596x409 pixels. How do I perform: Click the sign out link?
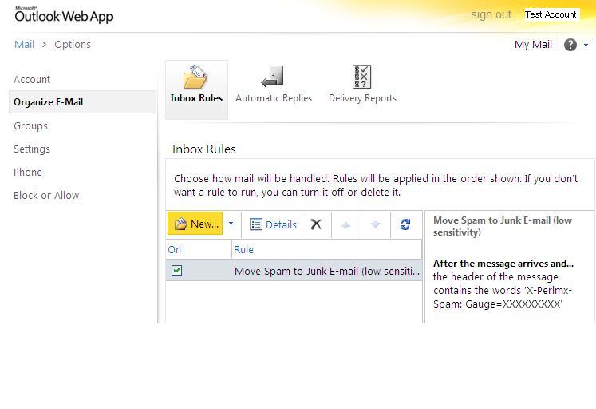coord(491,14)
